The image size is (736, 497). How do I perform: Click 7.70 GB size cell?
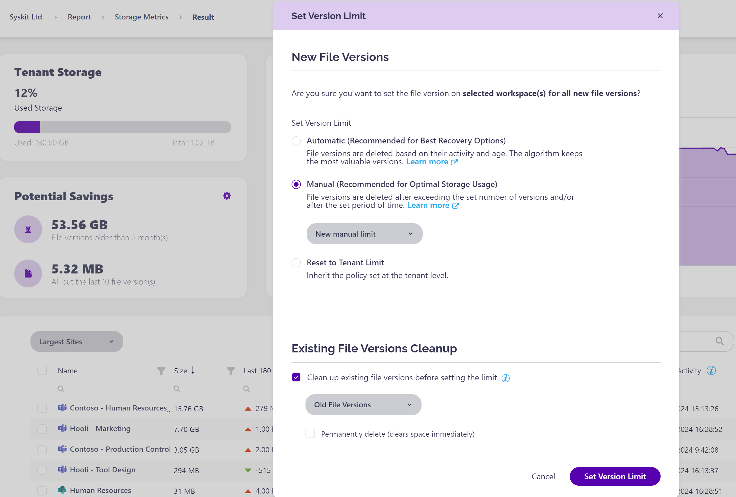186,429
